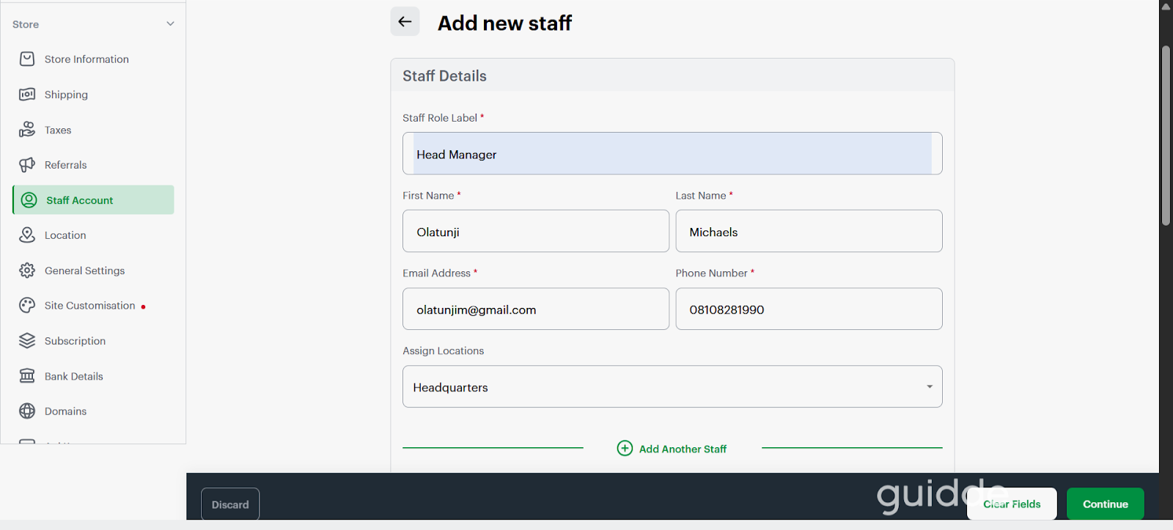Click the Store section header text
The height and width of the screenshot is (530, 1173).
pyautogui.click(x=26, y=24)
